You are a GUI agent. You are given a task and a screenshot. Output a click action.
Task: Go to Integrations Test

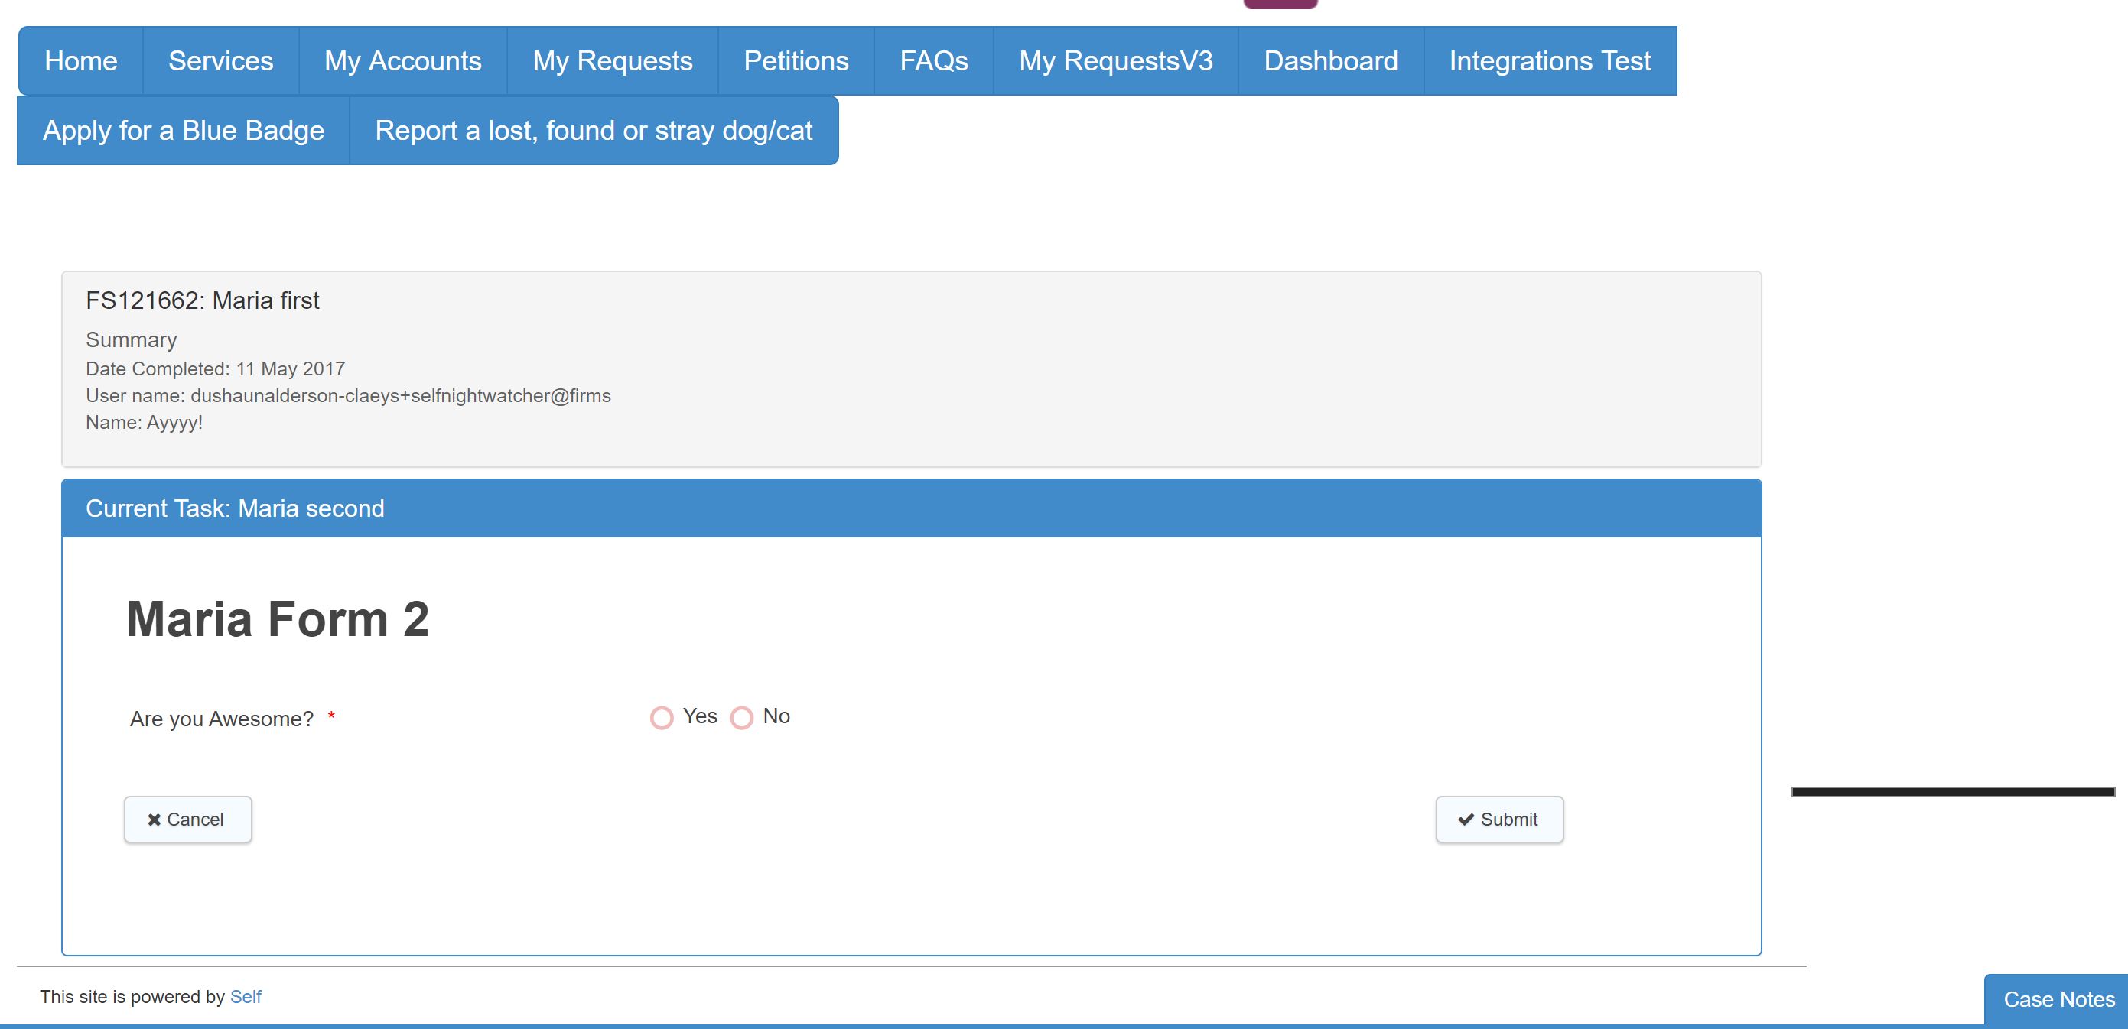point(1550,61)
